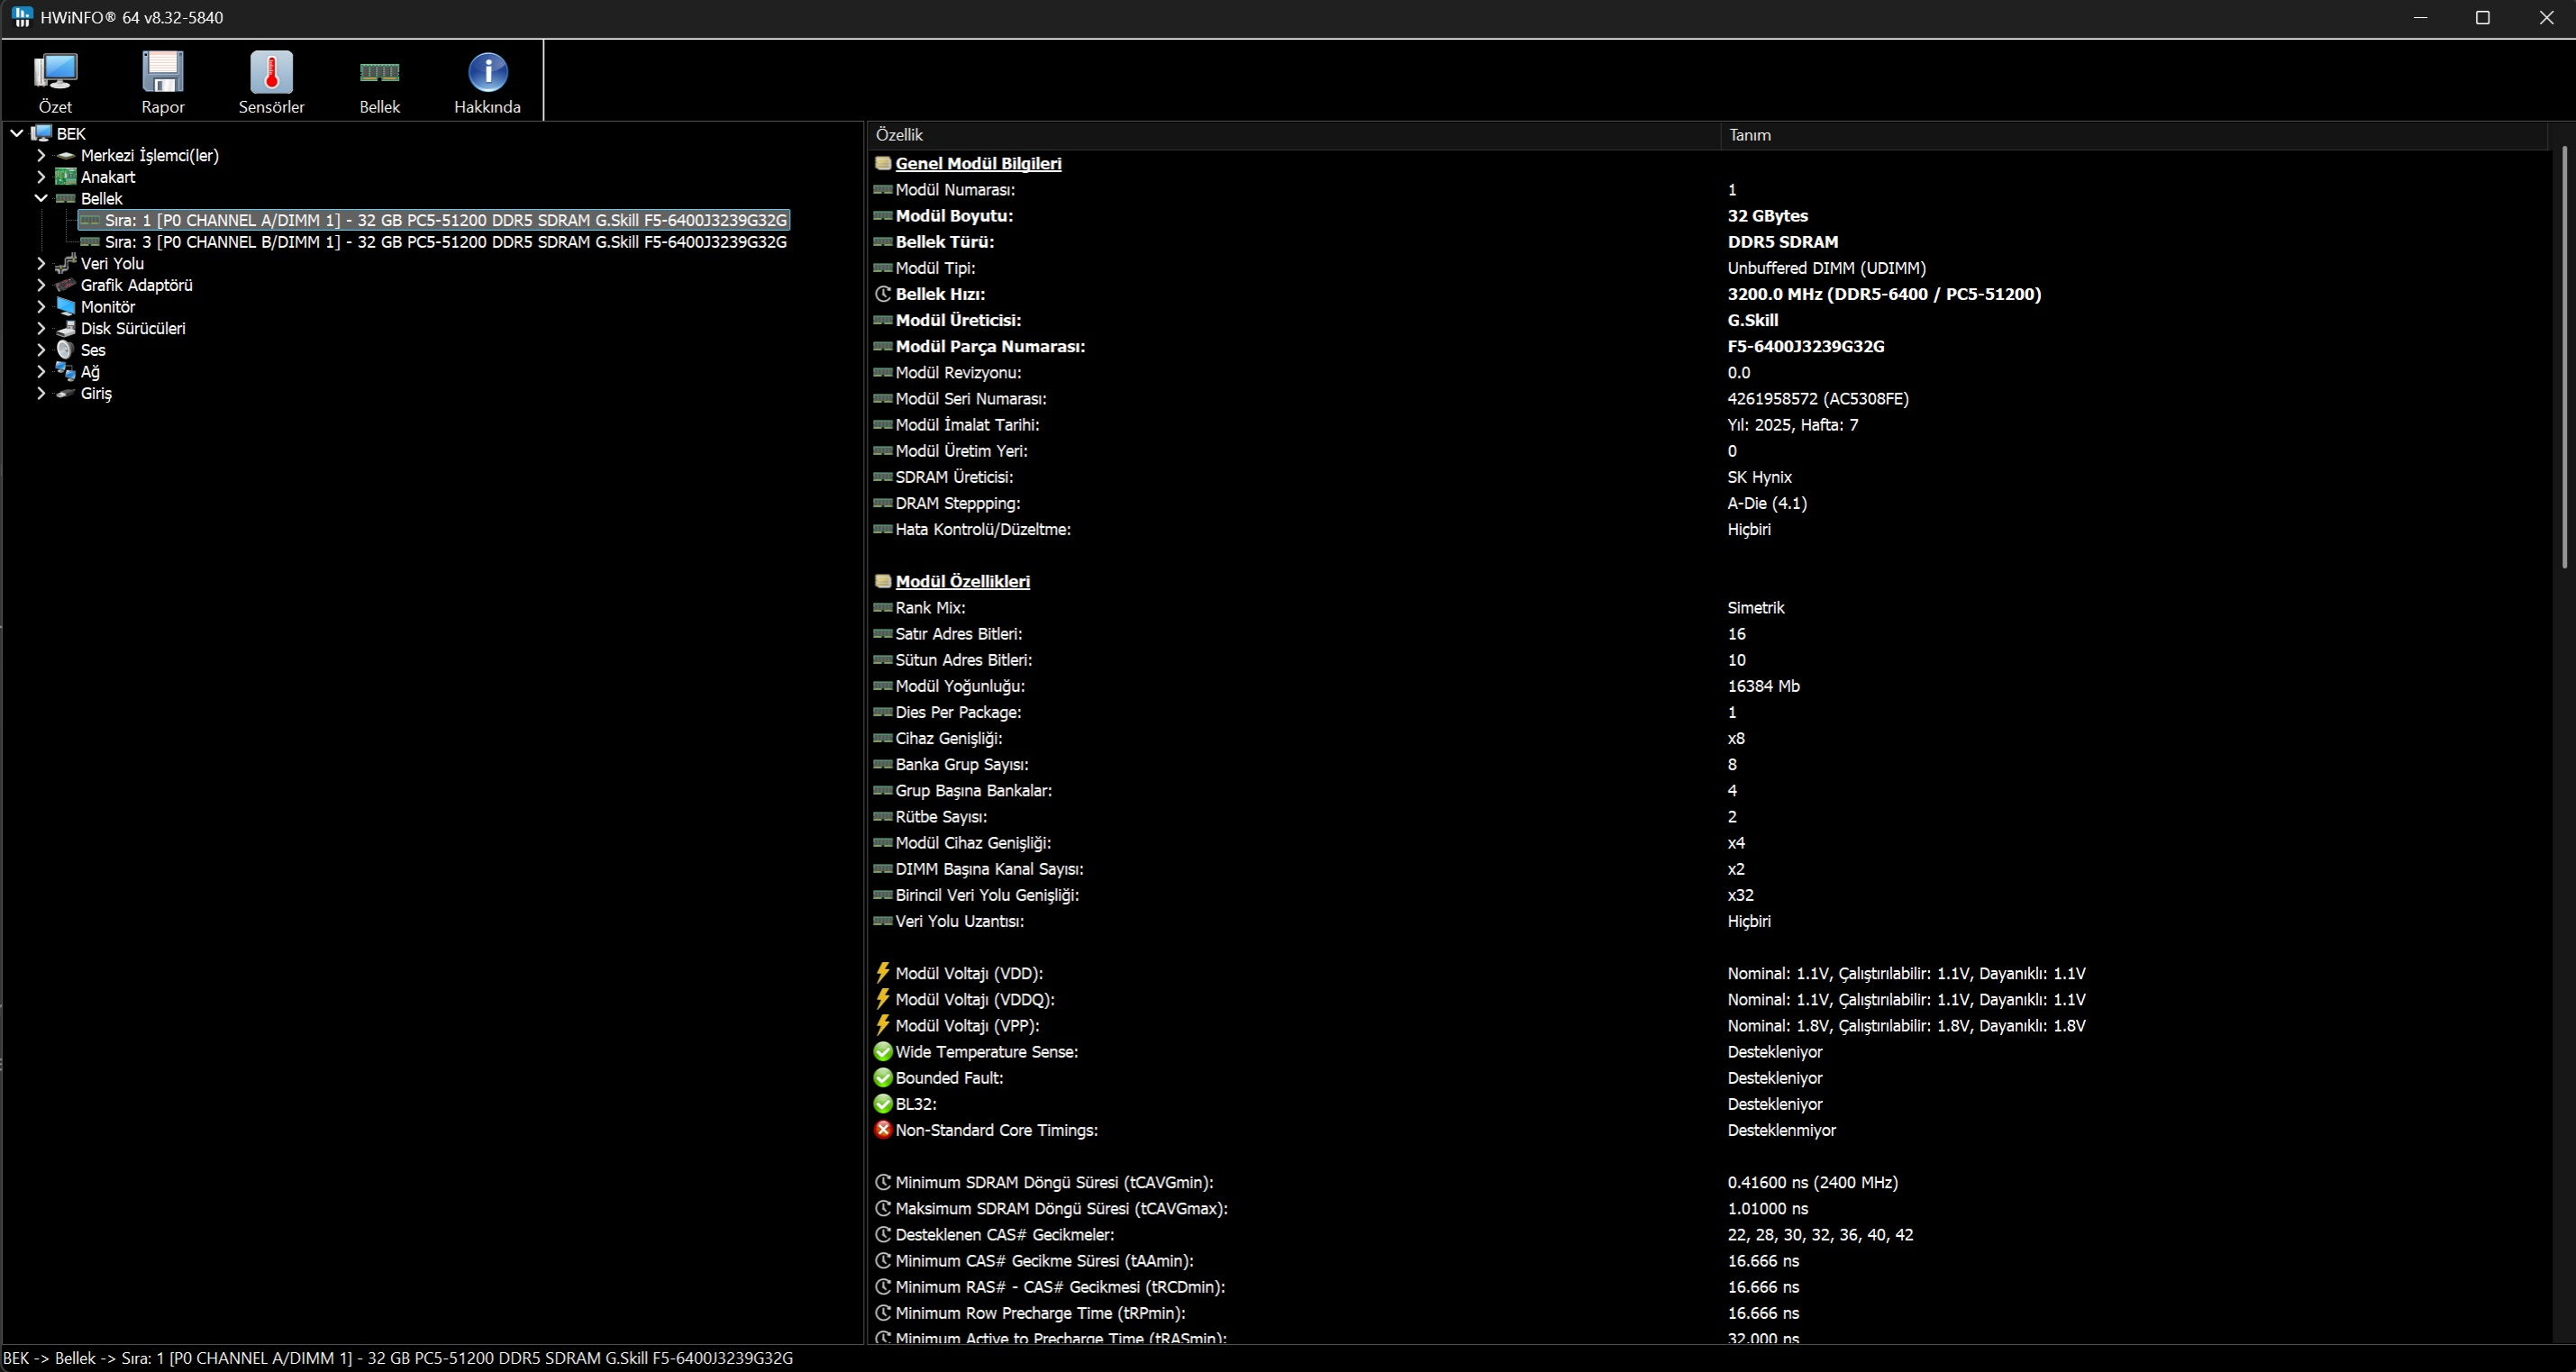Click the Modül Parça Numarası value F5-6400J3239G32G

[1805, 347]
